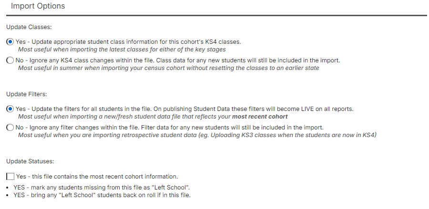This screenshot has height=209, width=429.
Task: Click label "this file contains the most recent cohort information"
Action: 97,176
